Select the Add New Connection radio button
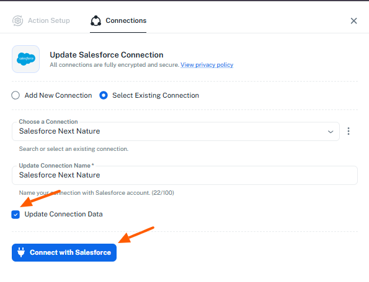Screen dimensions: 369x282 click(16, 95)
